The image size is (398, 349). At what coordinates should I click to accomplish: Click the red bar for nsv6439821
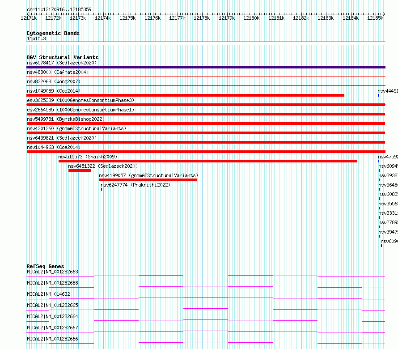tap(206, 142)
